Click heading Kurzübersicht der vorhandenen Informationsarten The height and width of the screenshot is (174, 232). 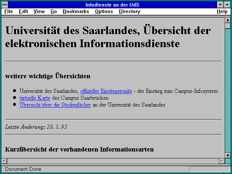coord(79,149)
